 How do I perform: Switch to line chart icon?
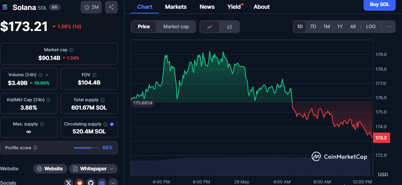(x=210, y=27)
